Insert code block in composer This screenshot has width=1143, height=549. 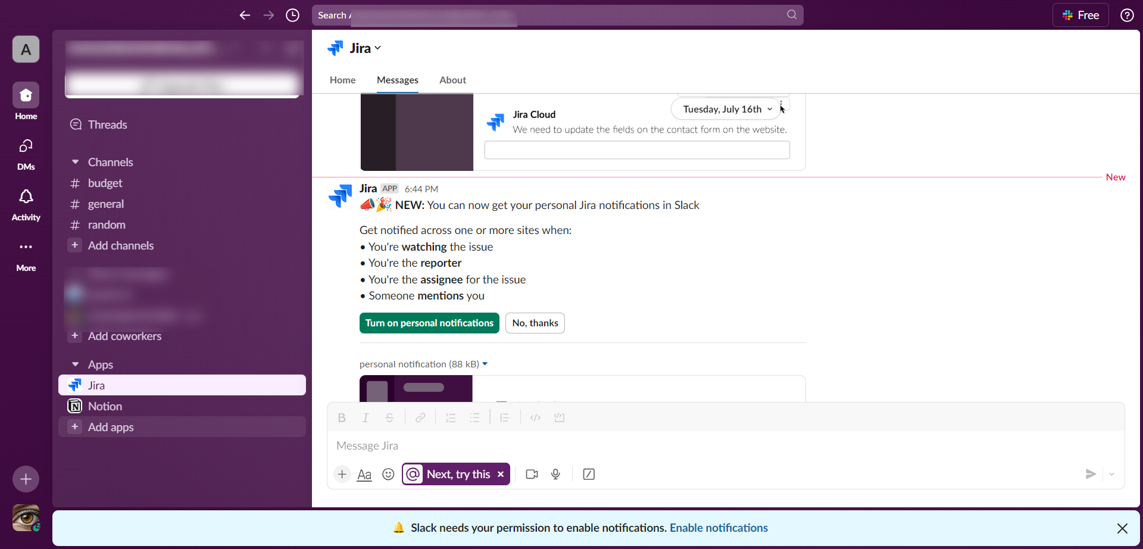559,418
